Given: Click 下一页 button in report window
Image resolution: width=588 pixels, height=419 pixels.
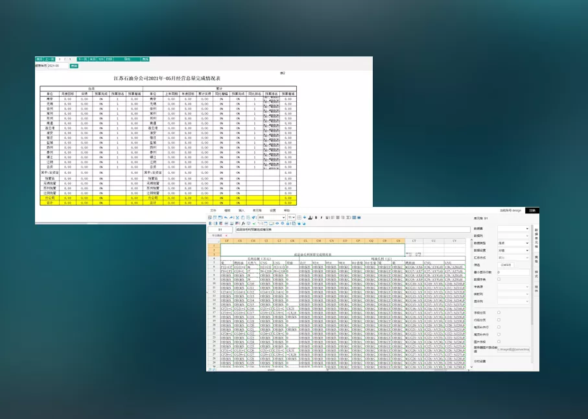Looking at the screenshot, I should tap(82, 59).
